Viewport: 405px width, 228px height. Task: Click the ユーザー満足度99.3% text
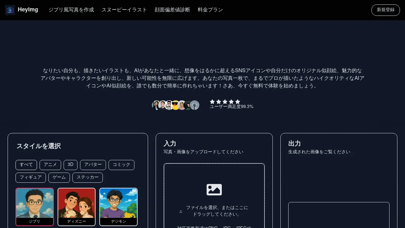point(232,107)
